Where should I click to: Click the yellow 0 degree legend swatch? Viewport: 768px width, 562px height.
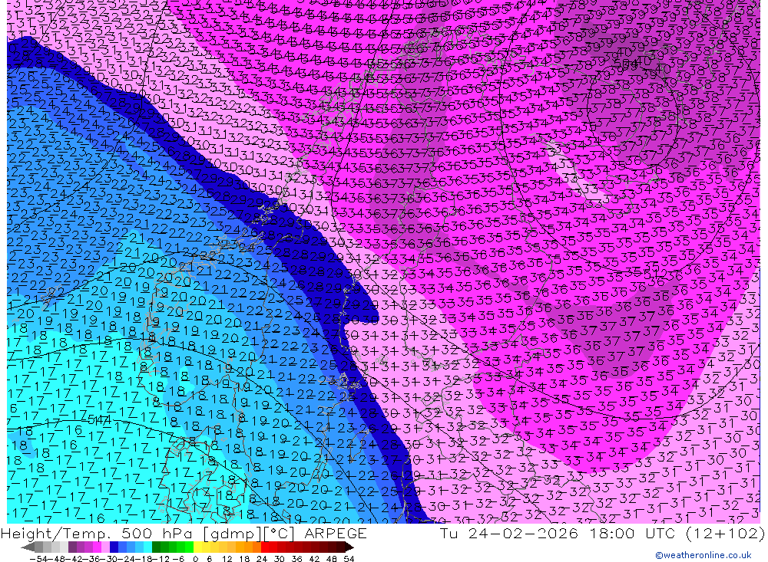pyautogui.click(x=198, y=547)
